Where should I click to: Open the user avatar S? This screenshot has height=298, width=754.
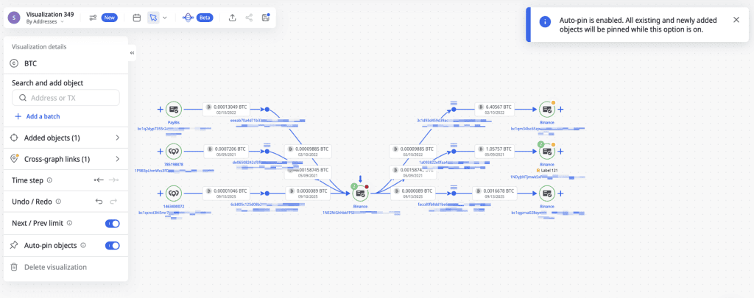pos(15,18)
